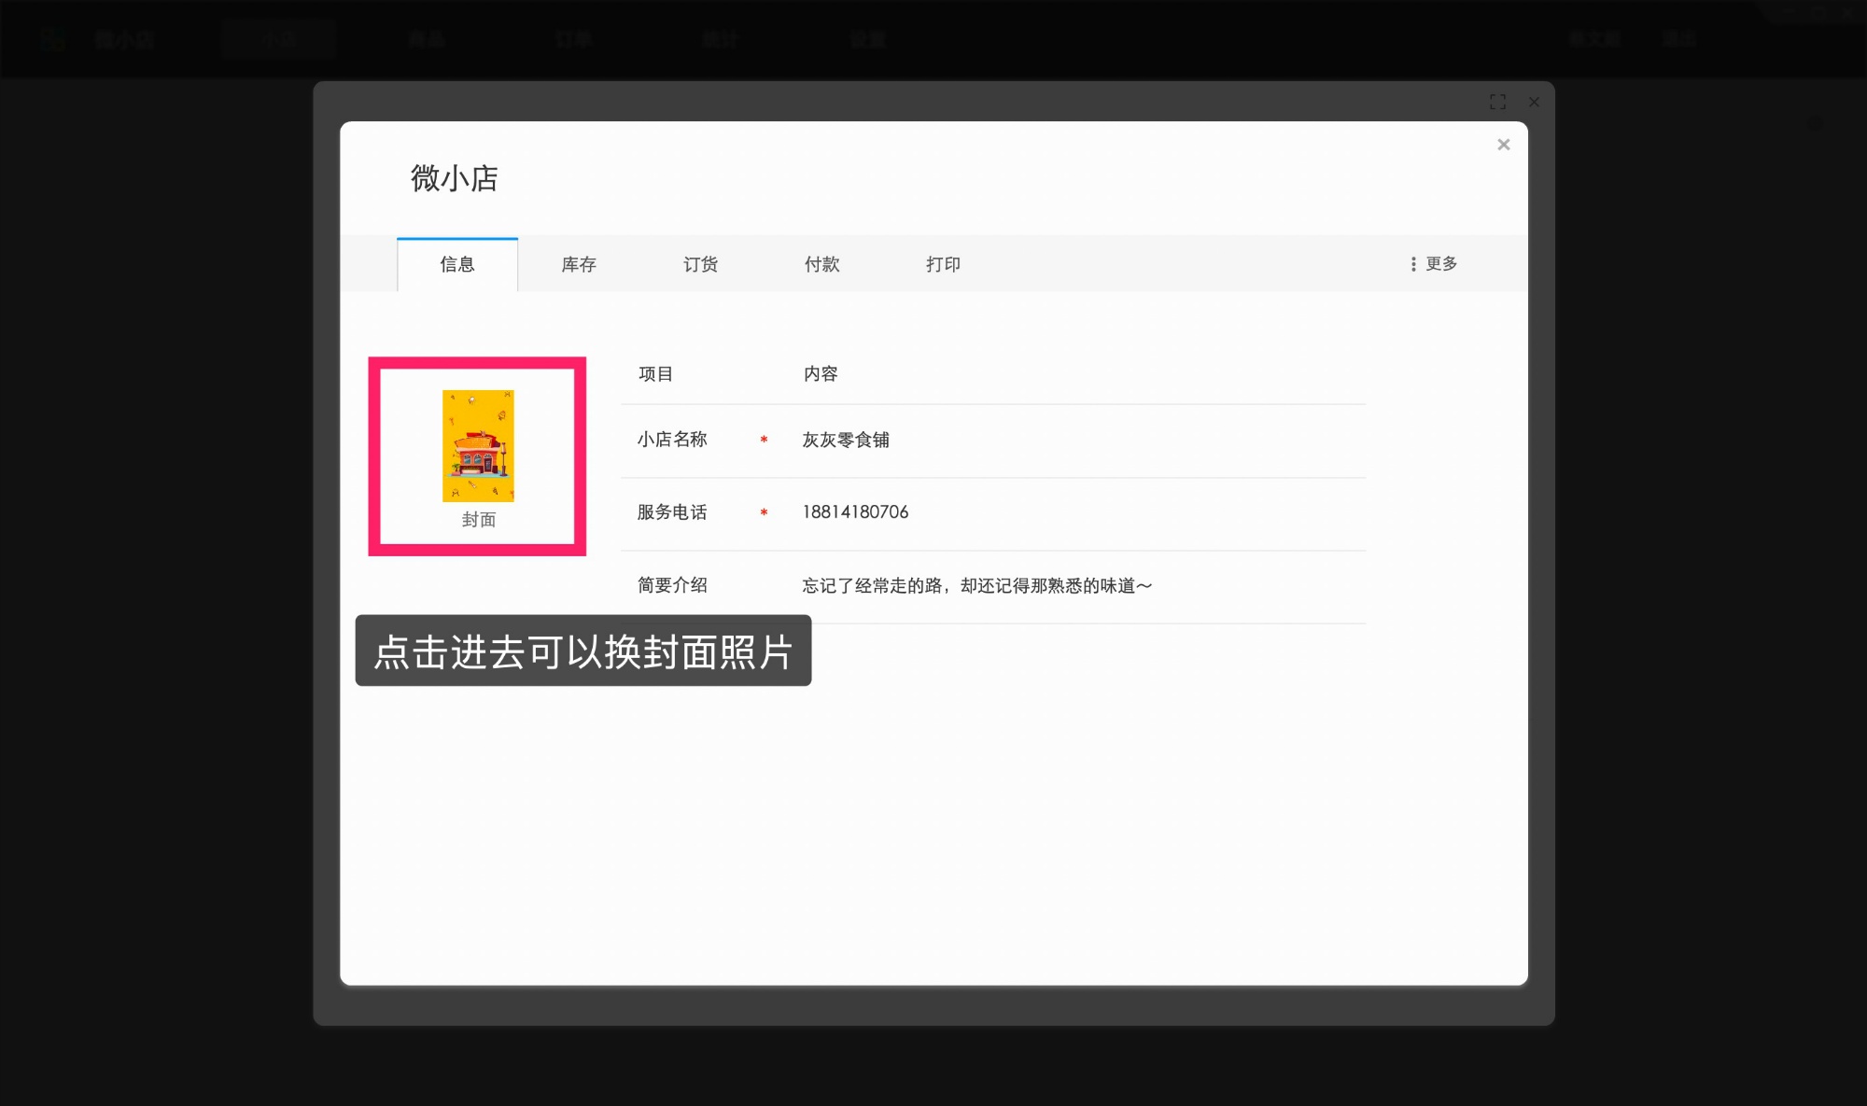Select the highlighted 小店 navigation item
This screenshot has width=1867, height=1106.
click(x=278, y=38)
